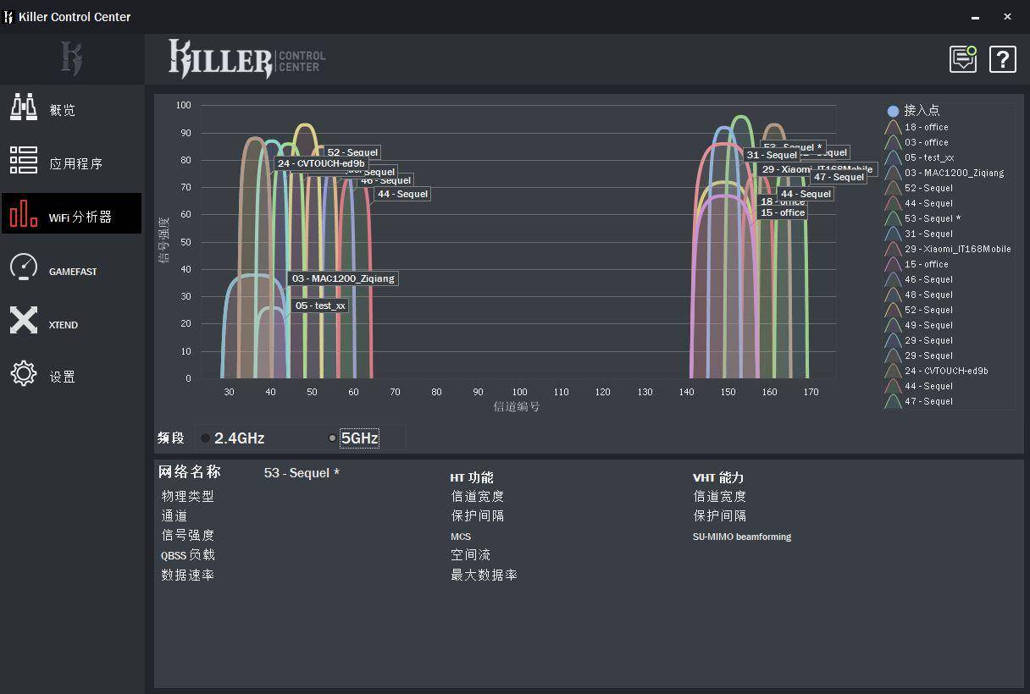The width and height of the screenshot is (1030, 694).
Task: Click the 53 - Sequel * chart label
Action: 791,147
